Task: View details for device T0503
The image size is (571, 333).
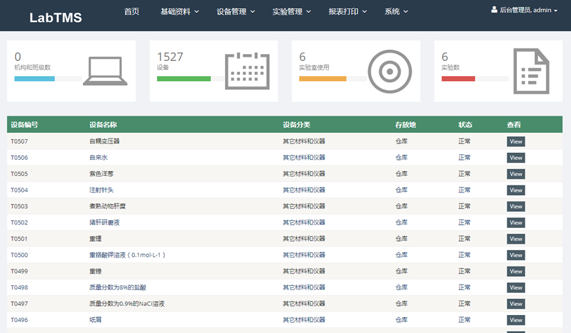Action: click(x=516, y=206)
